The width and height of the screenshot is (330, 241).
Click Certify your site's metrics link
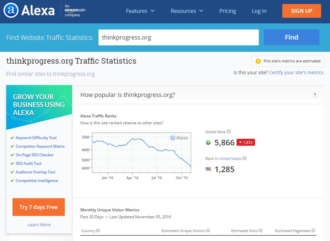[x=296, y=72]
